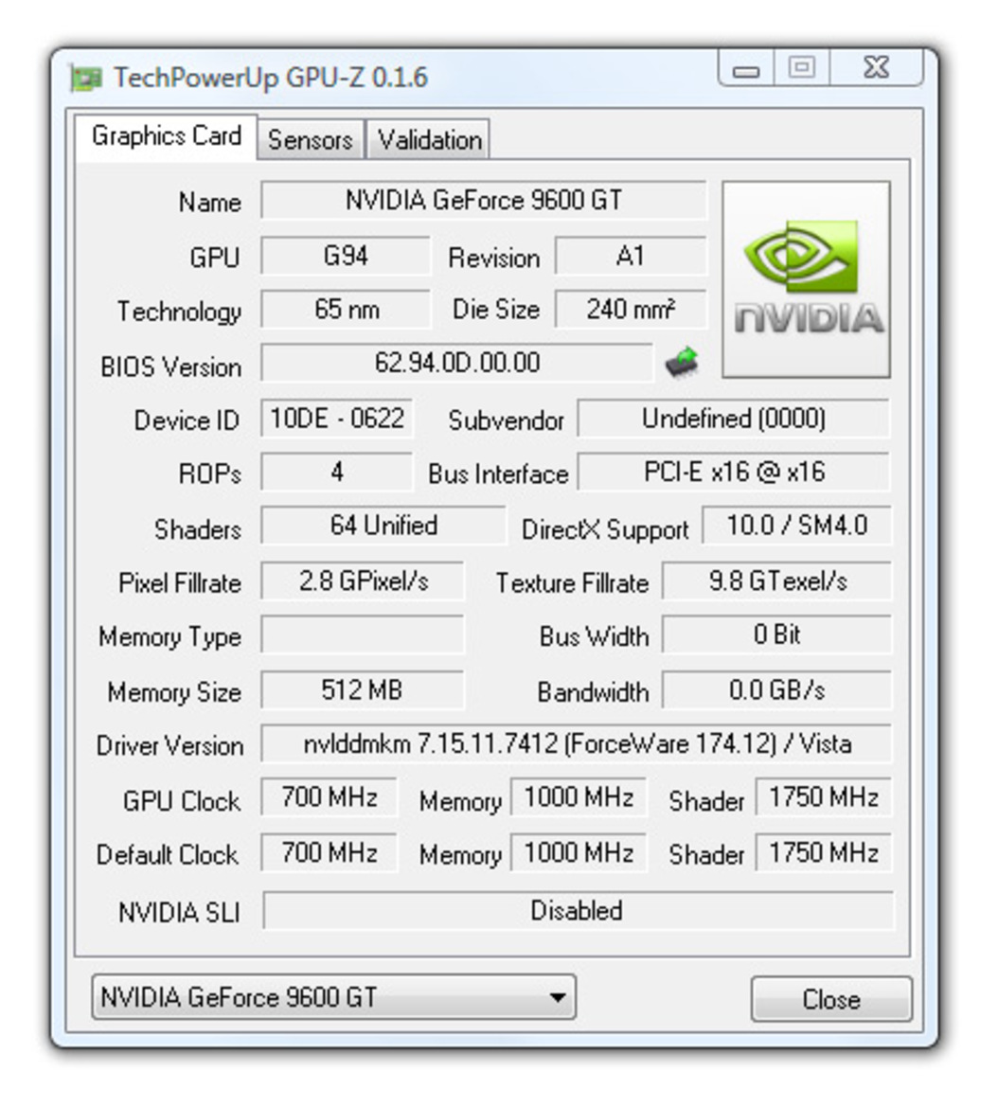The width and height of the screenshot is (998, 1107).
Task: Click the NVIDIA logo image
Action: click(x=806, y=279)
